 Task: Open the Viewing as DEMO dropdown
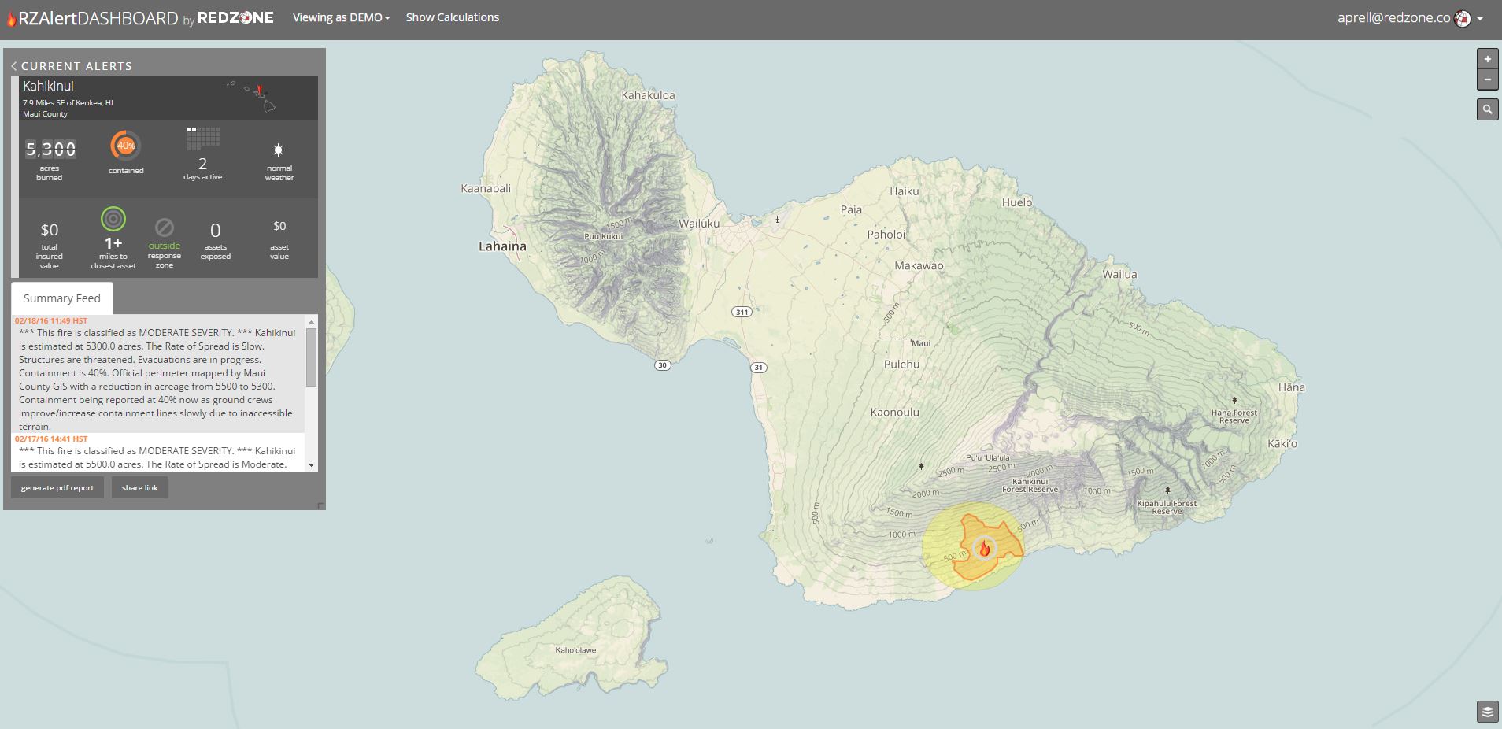(x=341, y=17)
